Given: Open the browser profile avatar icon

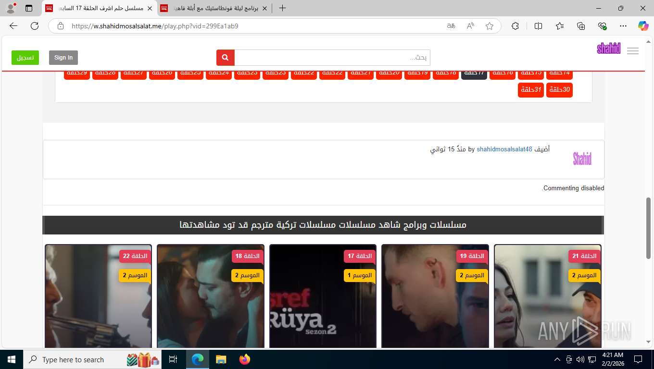Looking at the screenshot, I should pos(11,8).
